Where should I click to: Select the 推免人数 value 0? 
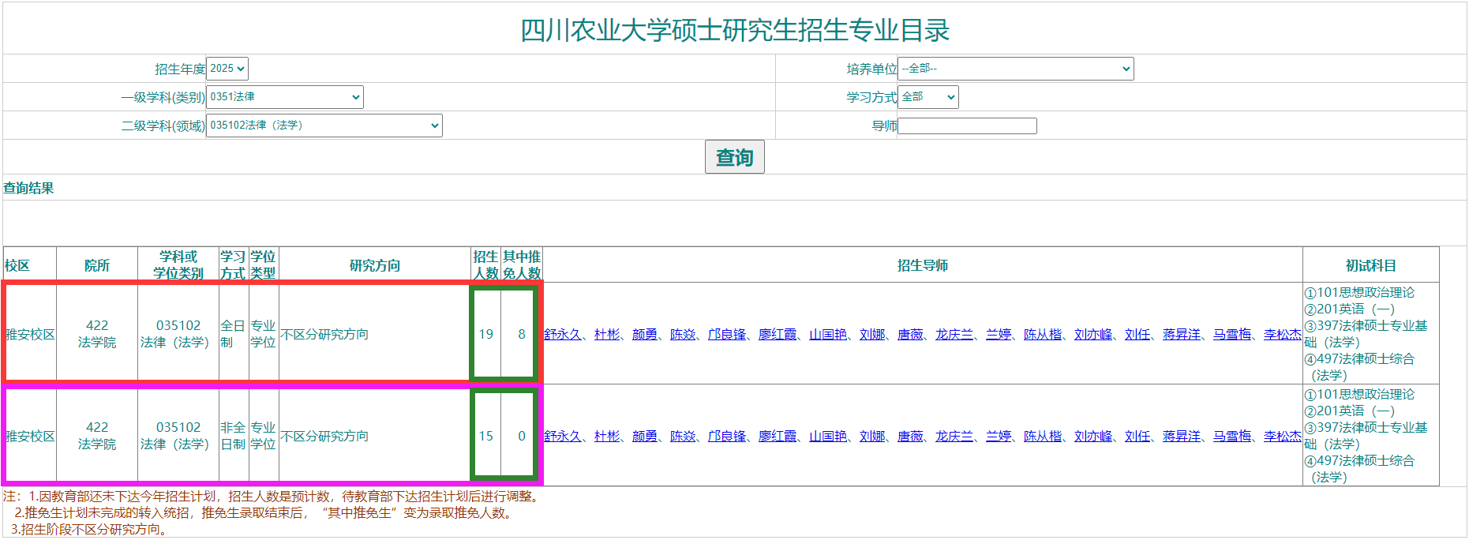point(522,437)
